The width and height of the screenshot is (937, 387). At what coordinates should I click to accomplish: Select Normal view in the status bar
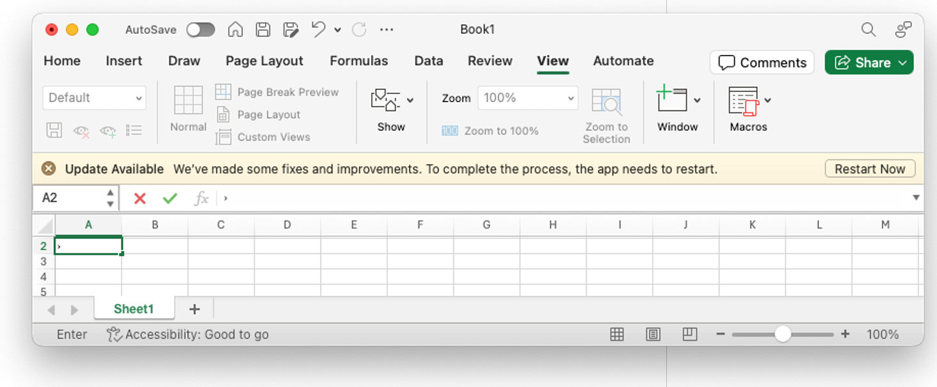[616, 334]
